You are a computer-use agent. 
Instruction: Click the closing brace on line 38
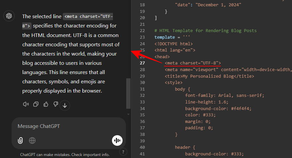coord(176,135)
